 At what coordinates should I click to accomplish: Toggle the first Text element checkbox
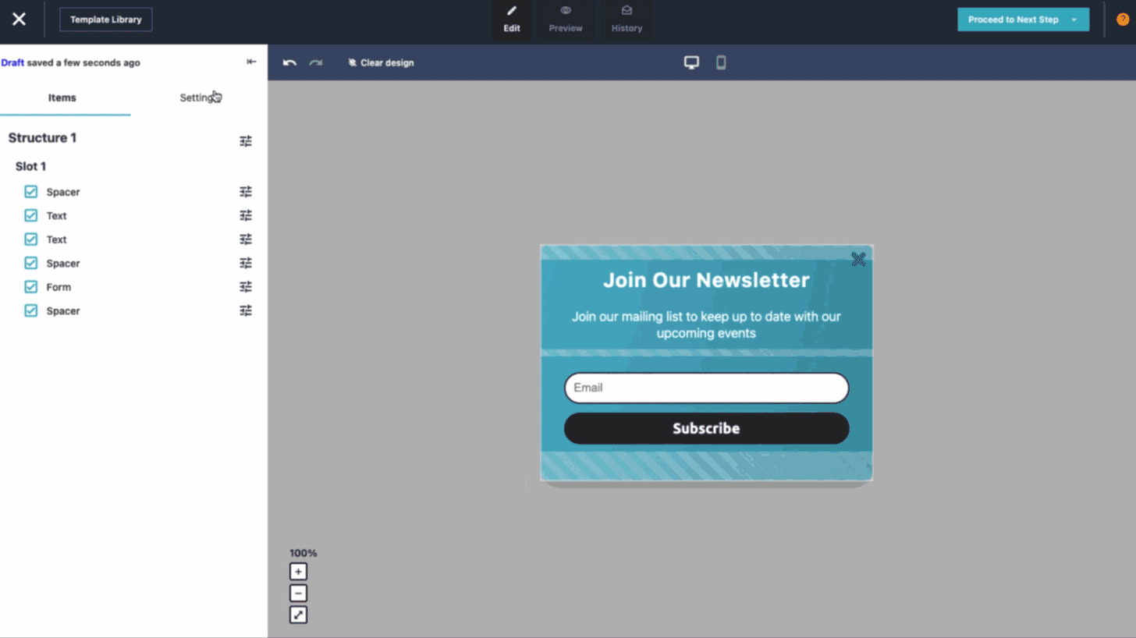pos(30,215)
